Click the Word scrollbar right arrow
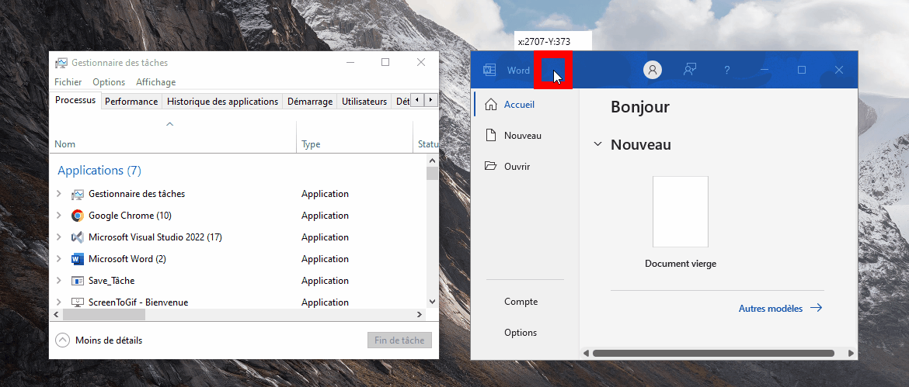The height and width of the screenshot is (387, 909). coord(851,353)
